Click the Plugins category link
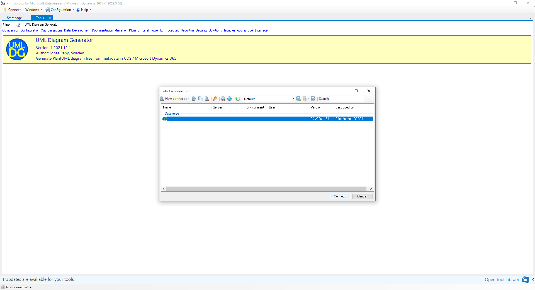Viewport: 535px width, 290px height. tap(134, 30)
